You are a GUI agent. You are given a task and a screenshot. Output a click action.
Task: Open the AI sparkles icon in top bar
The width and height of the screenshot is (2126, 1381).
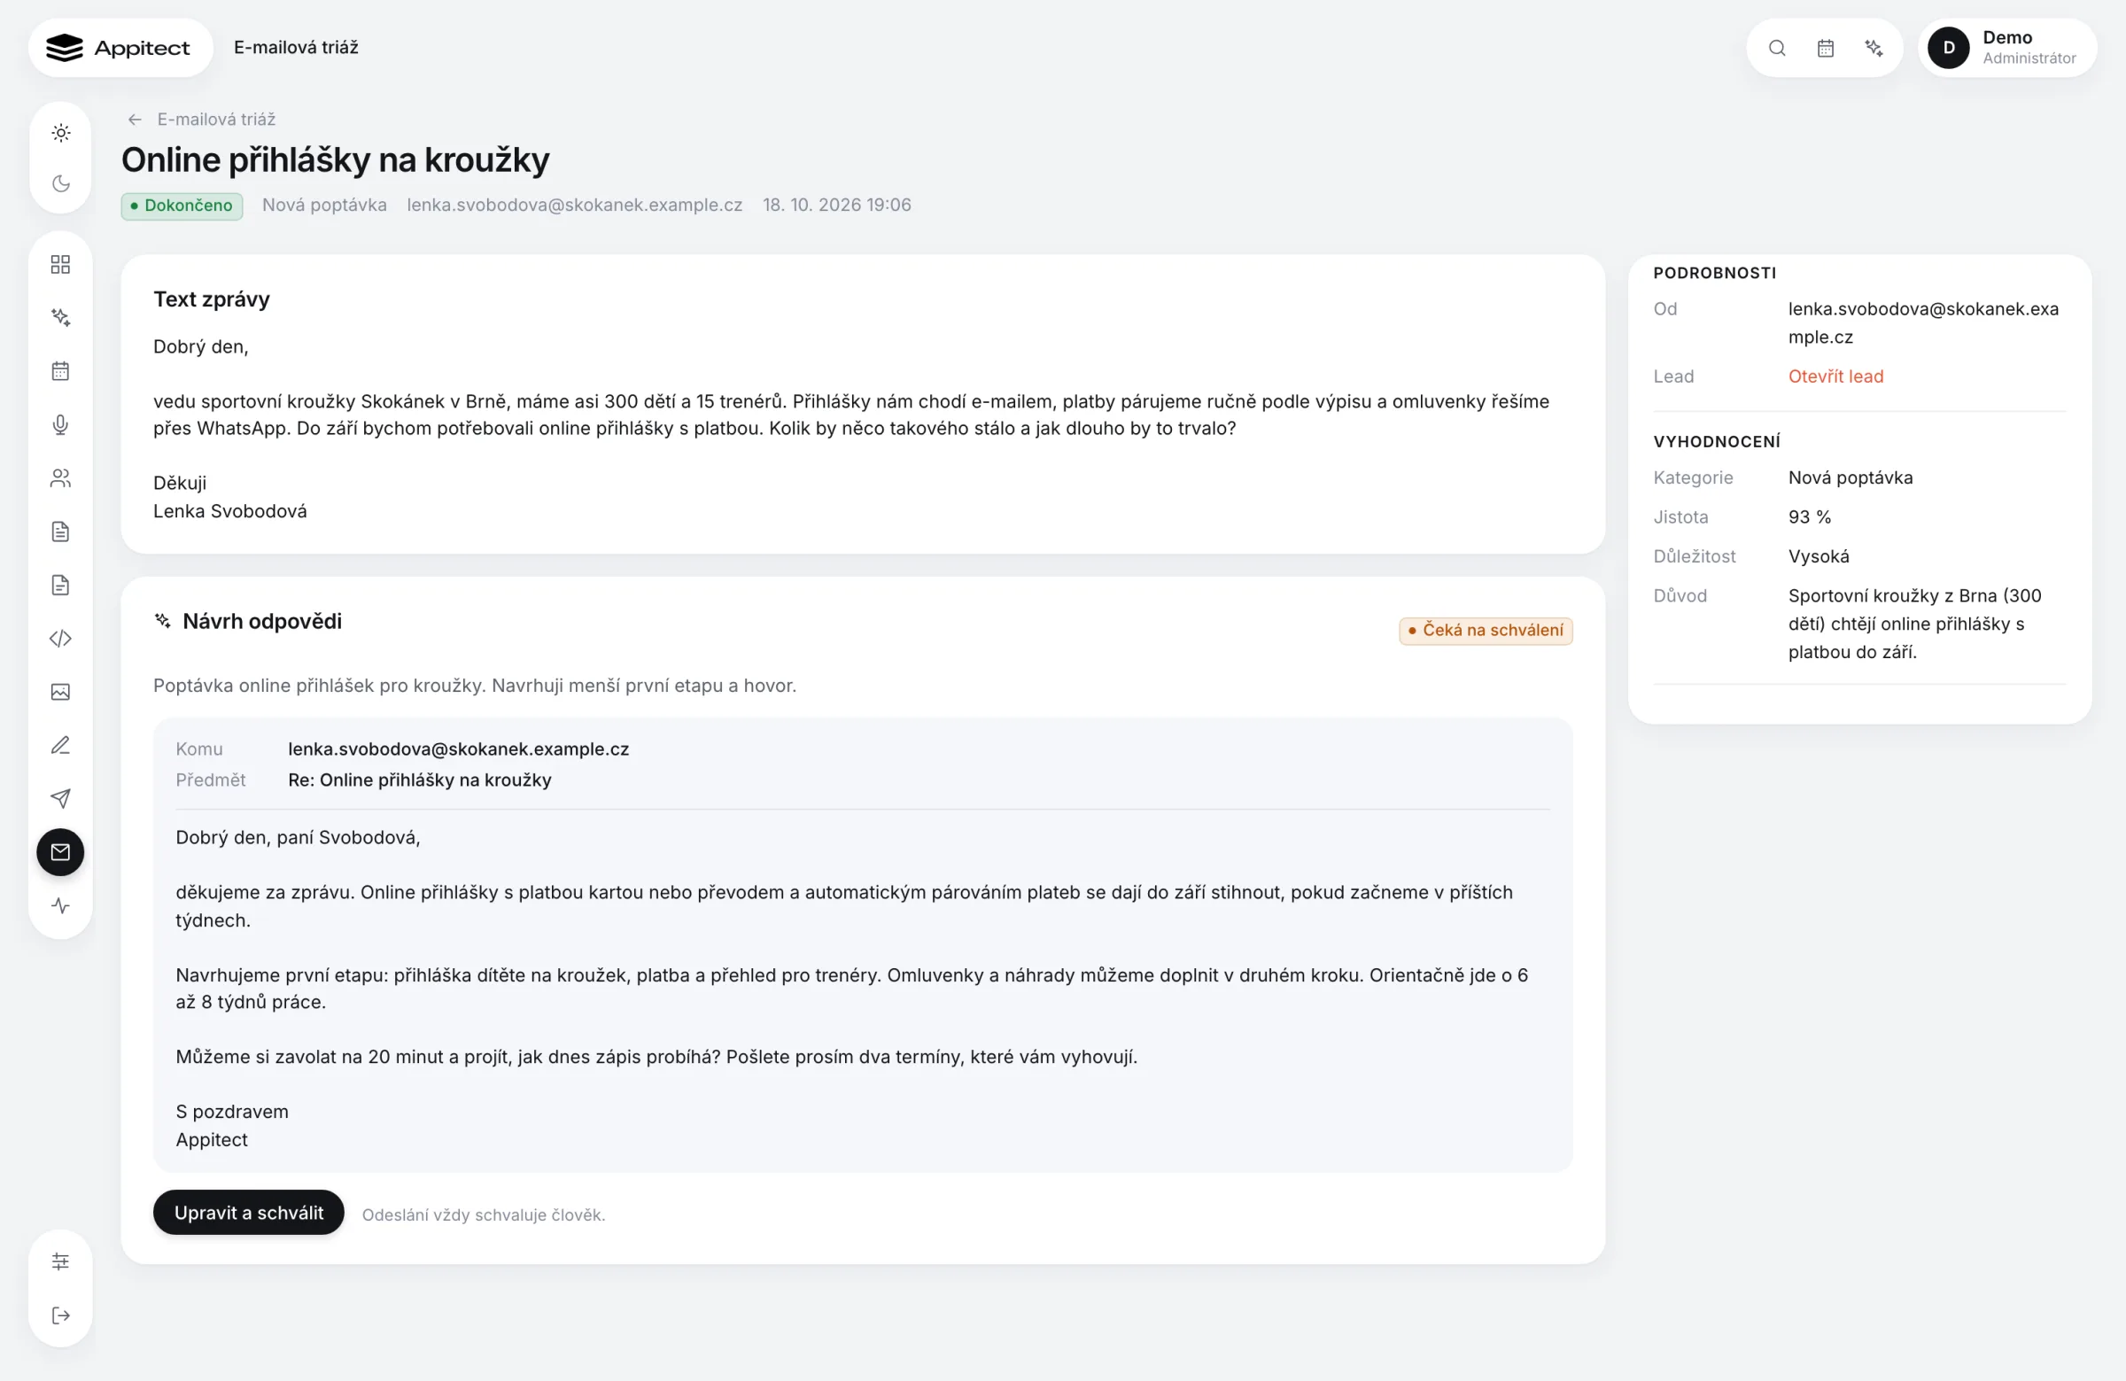click(x=1874, y=48)
